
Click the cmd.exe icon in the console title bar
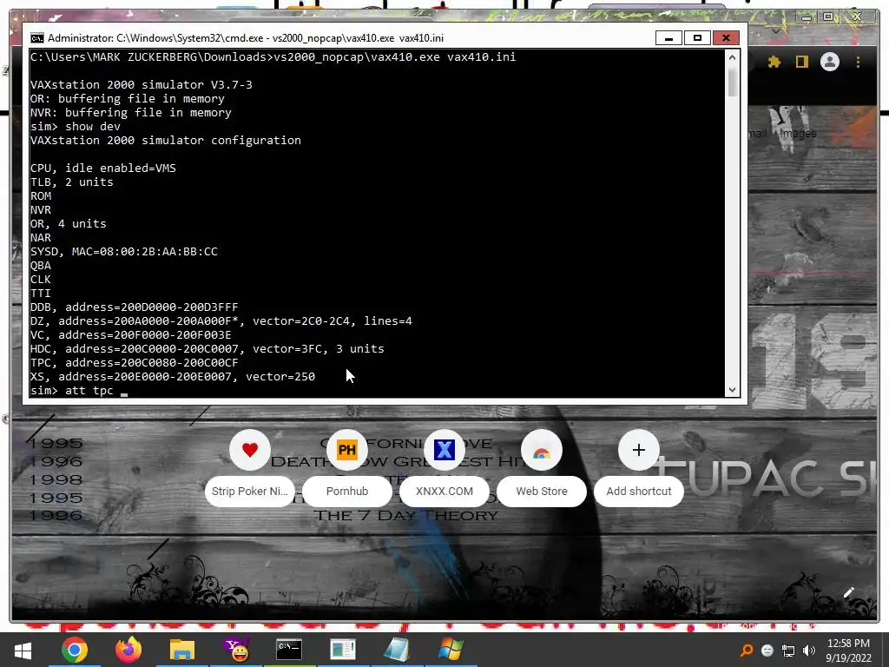click(x=36, y=38)
